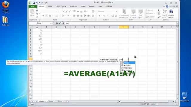Open the Find & Select dropdown
The height and width of the screenshot is (107, 191).
tap(171, 14)
